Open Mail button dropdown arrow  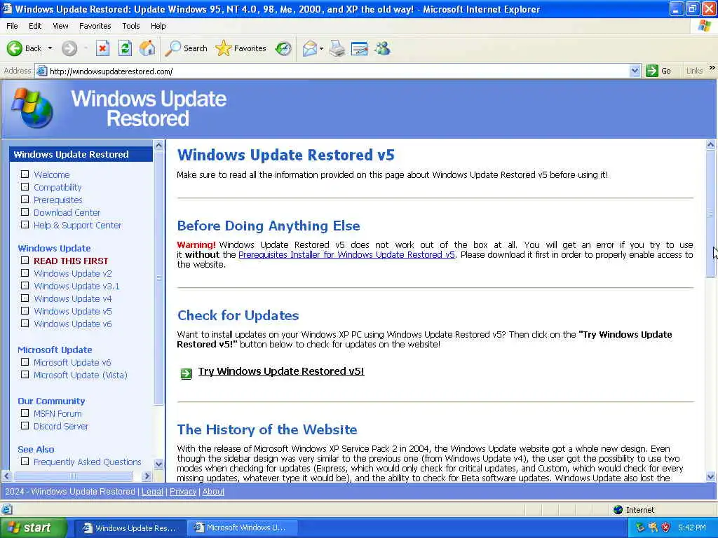point(321,48)
